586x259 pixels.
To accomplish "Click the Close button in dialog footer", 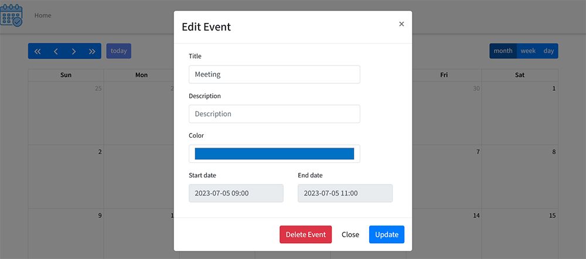I will point(350,234).
